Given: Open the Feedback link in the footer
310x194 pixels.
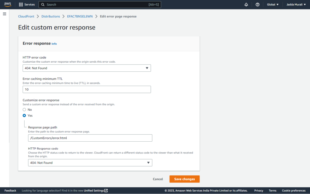Looking at the screenshot, I should pyautogui.click(x=10, y=191).
